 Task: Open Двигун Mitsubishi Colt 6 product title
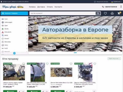click(85, 83)
